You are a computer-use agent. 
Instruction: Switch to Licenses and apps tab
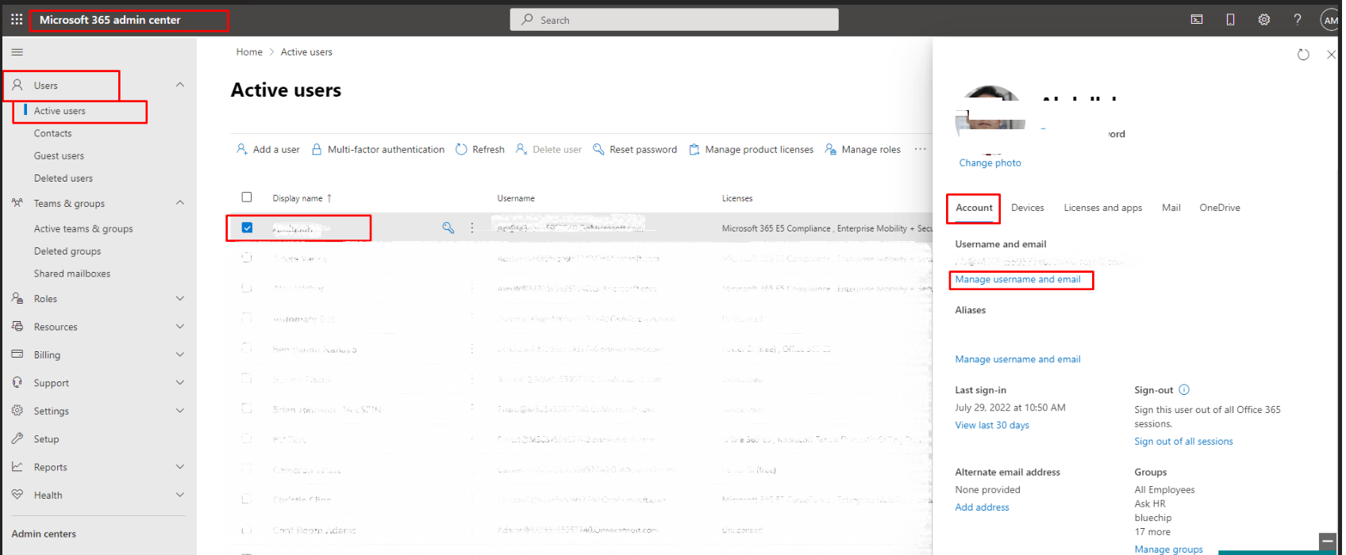1103,208
